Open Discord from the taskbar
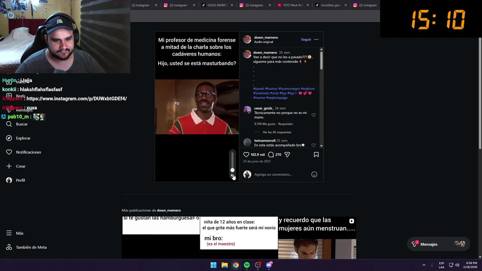The image size is (482, 271). [x=269, y=265]
